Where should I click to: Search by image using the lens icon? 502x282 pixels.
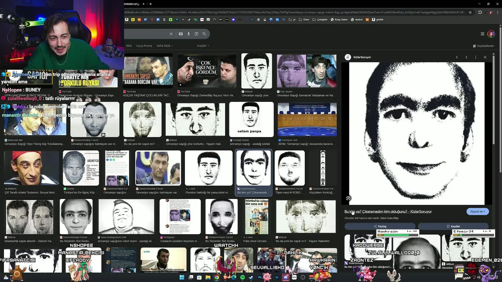click(x=196, y=34)
